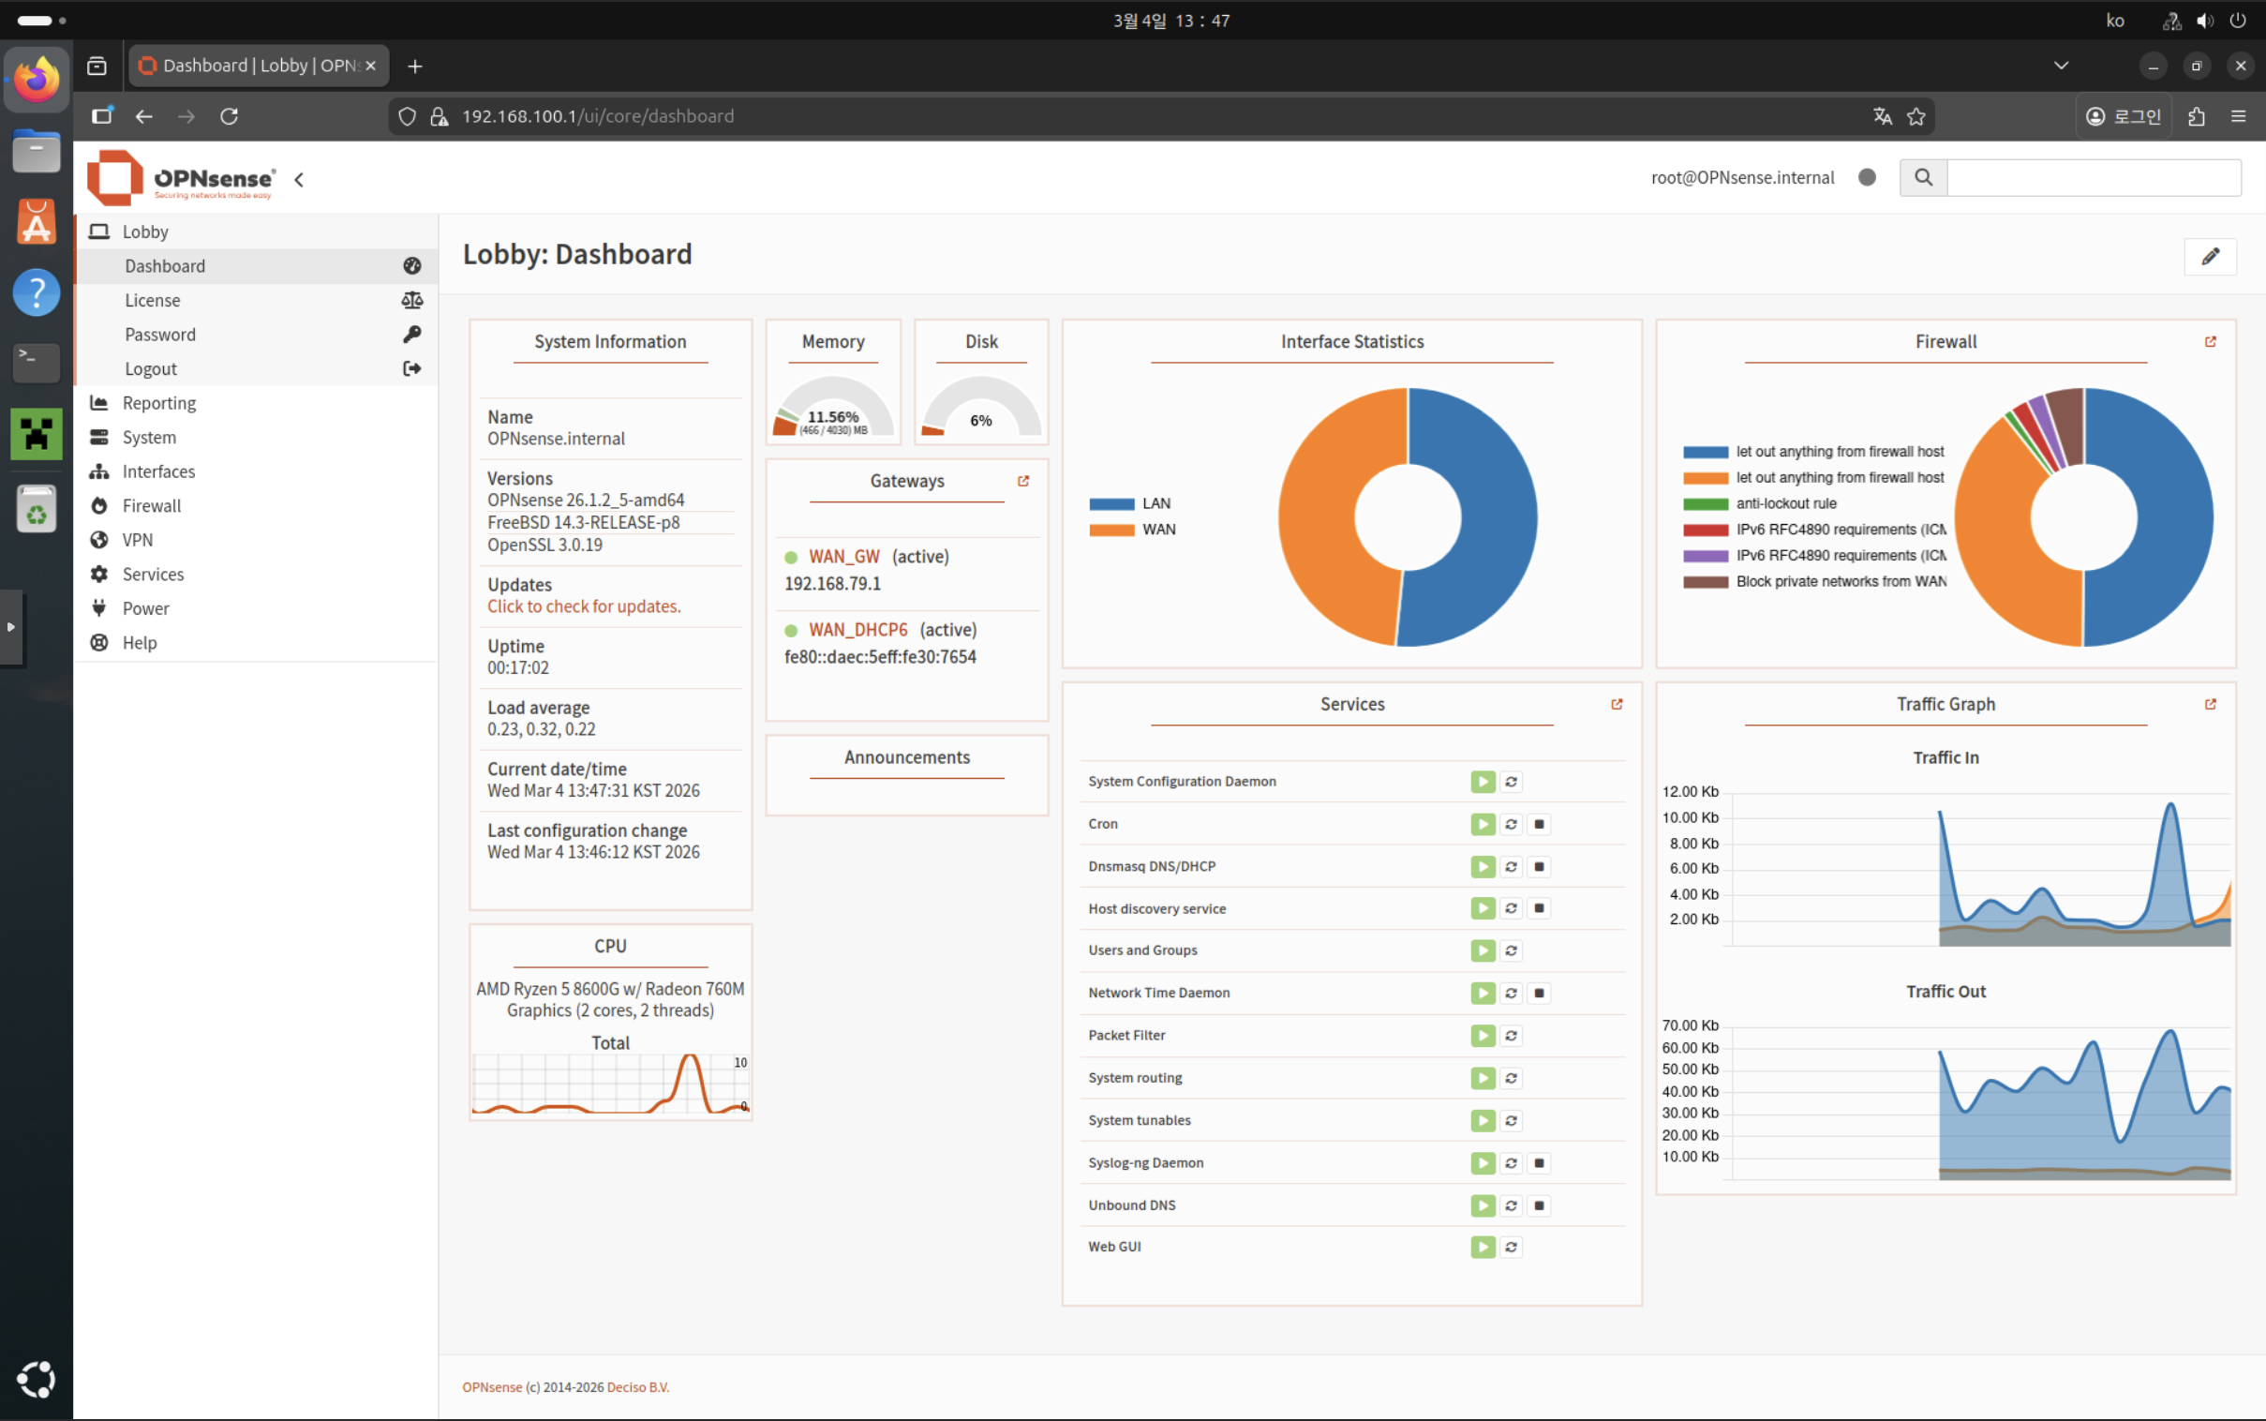Restart the Dnsmasq DNS/DHCP service
Image resolution: width=2266 pixels, height=1421 pixels.
pos(1511,866)
